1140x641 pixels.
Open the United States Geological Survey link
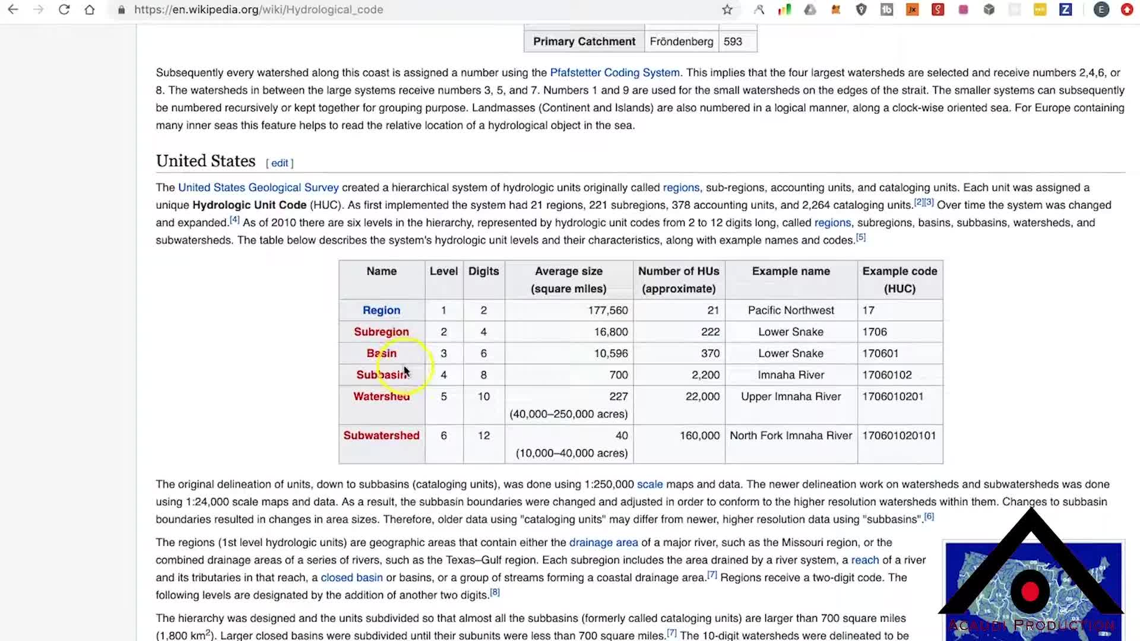(258, 188)
